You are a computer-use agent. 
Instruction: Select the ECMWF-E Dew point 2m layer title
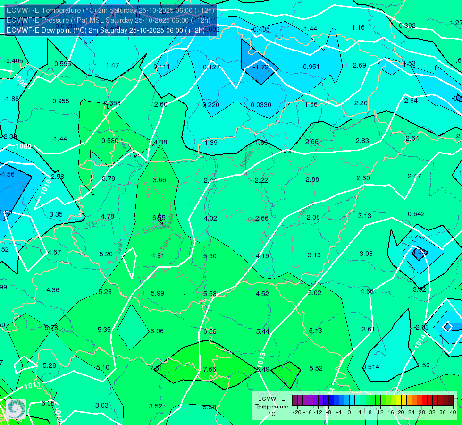coord(106,30)
